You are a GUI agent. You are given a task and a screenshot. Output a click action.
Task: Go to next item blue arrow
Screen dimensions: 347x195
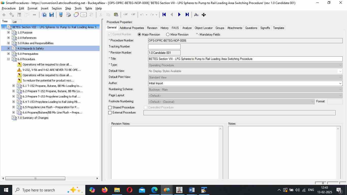pos(179,15)
